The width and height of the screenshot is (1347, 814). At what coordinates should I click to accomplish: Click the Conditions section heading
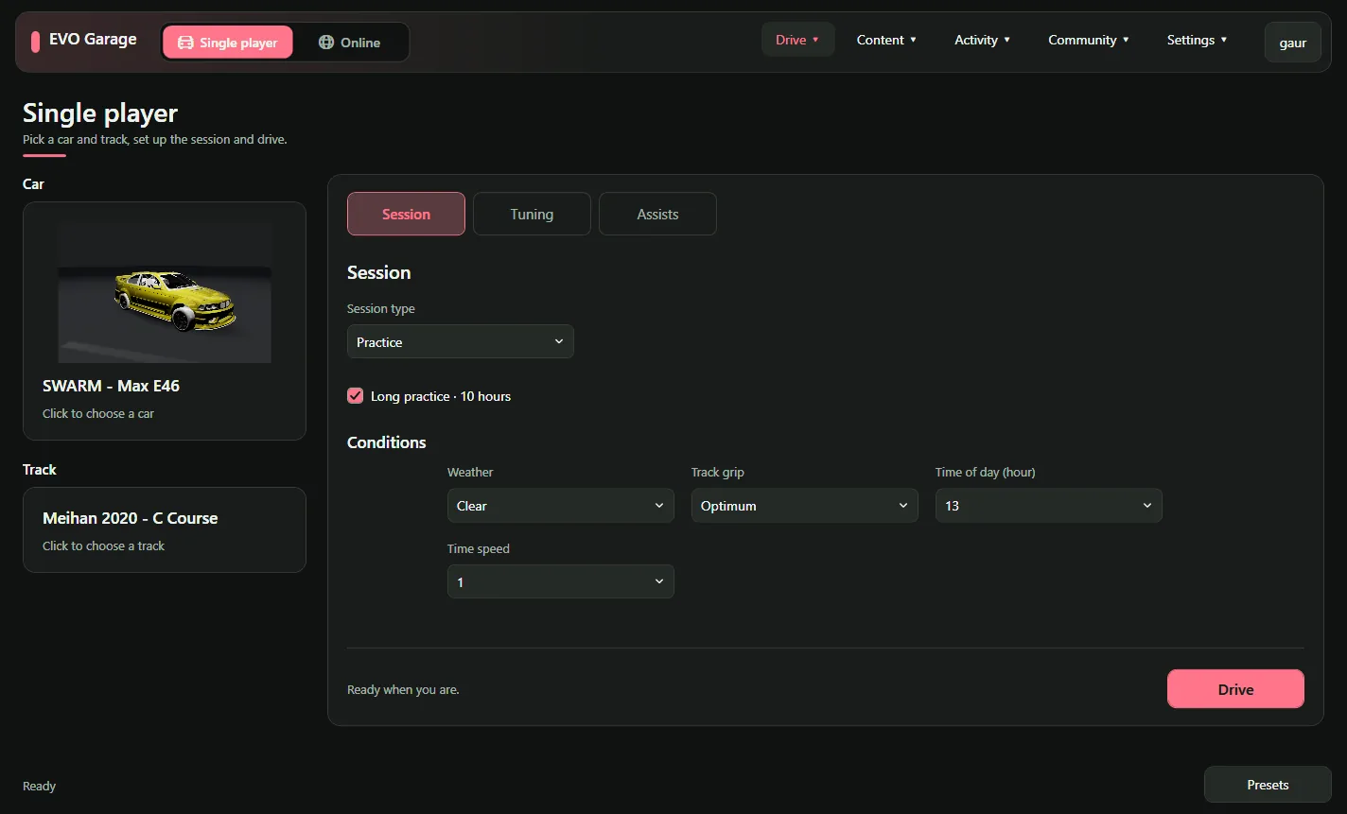pos(387,442)
